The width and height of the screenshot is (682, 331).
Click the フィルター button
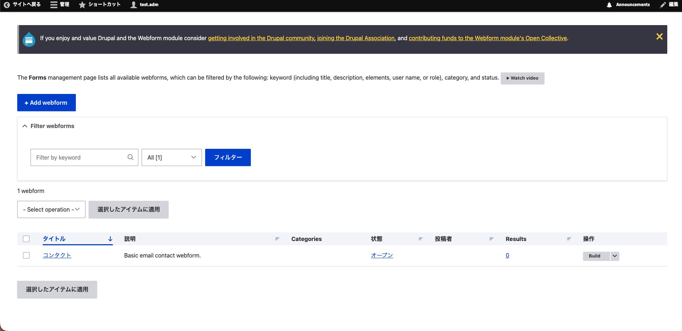(x=228, y=157)
